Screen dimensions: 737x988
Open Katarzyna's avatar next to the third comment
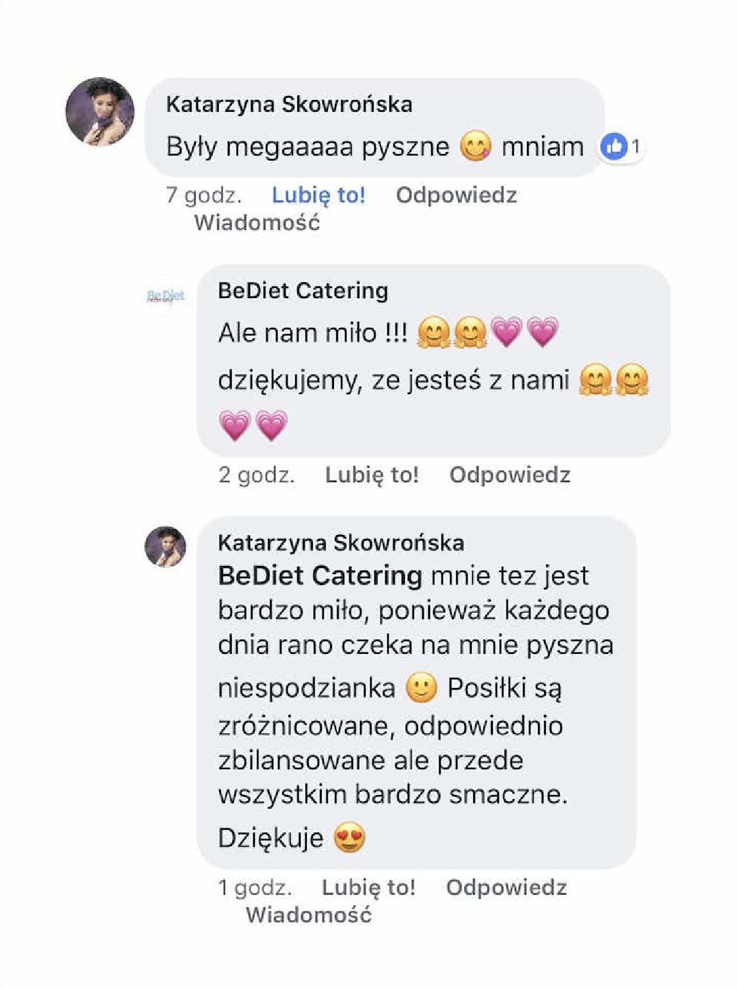tap(166, 545)
